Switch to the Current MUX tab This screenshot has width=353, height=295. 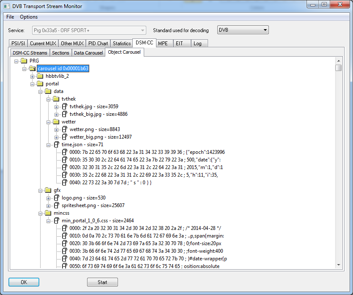(x=43, y=44)
